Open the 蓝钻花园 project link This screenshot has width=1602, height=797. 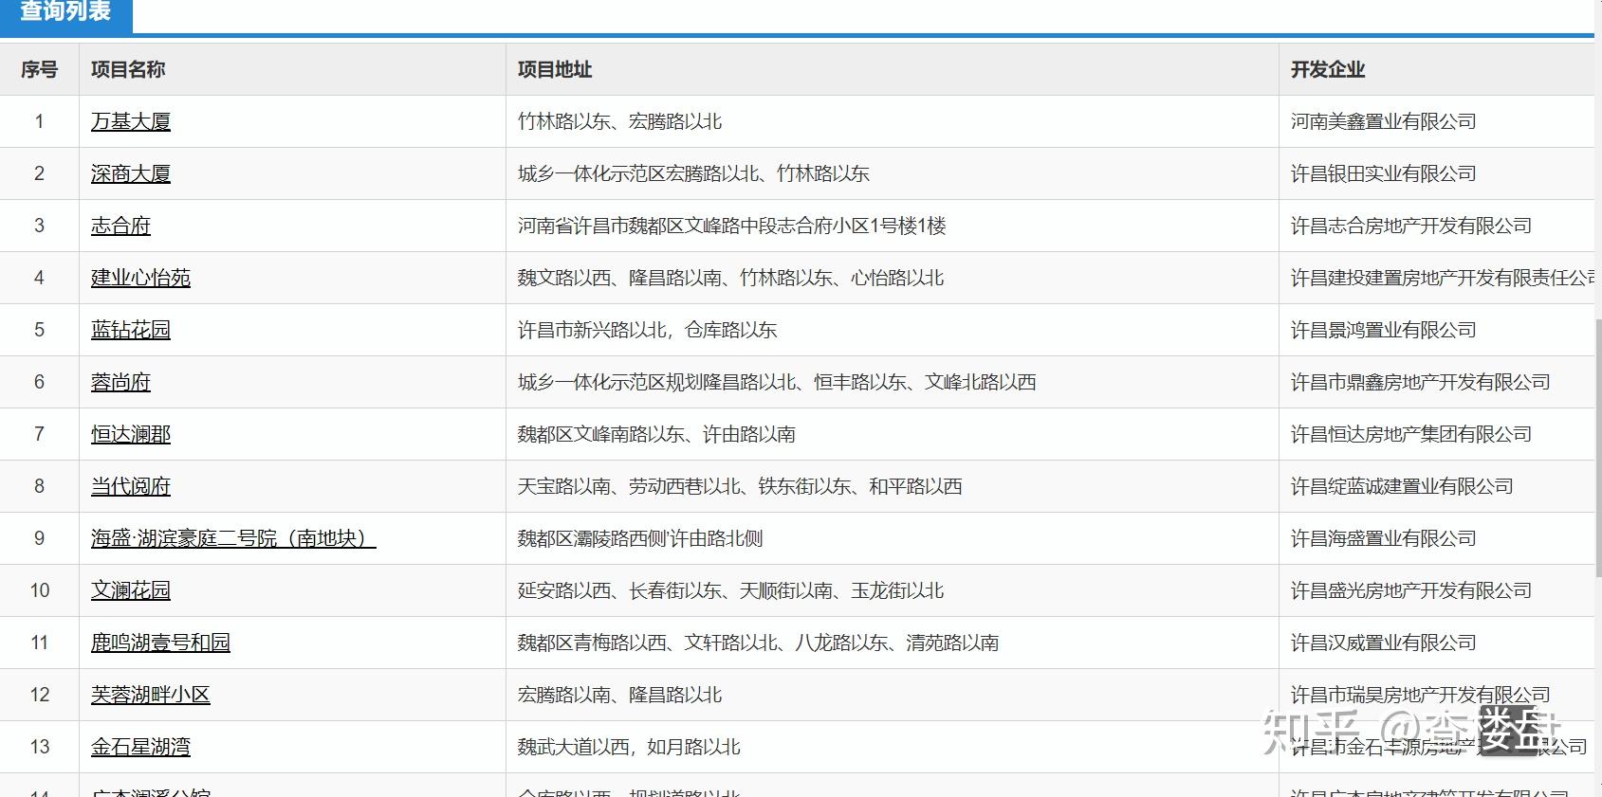[131, 330]
